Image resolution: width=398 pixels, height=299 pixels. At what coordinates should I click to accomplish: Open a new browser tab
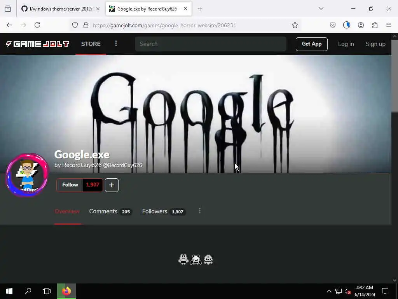pyautogui.click(x=200, y=9)
